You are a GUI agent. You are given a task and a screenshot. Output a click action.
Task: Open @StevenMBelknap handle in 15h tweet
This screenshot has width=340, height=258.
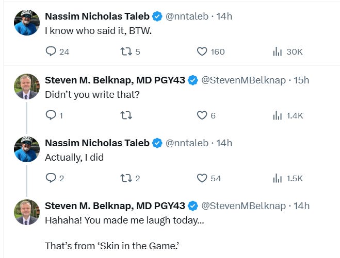[x=242, y=80]
